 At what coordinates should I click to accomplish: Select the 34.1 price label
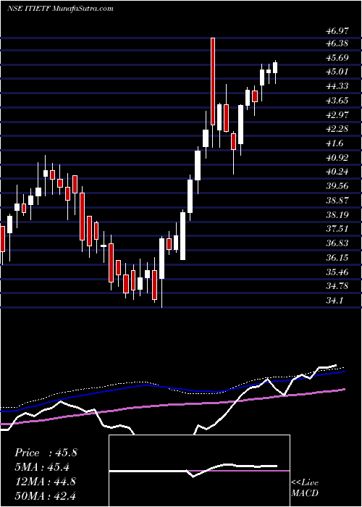click(x=334, y=301)
